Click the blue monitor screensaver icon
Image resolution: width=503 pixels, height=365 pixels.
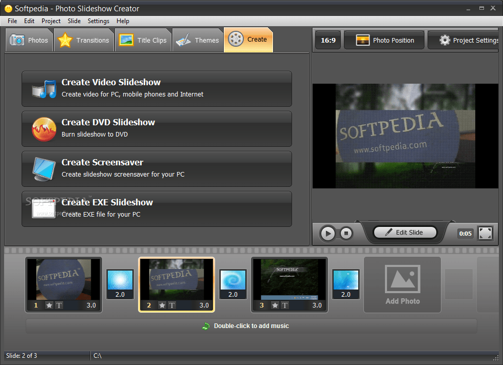point(44,169)
